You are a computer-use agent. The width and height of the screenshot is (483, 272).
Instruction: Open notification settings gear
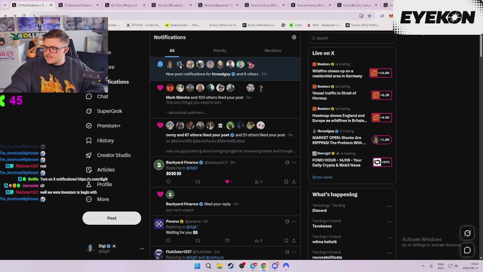(x=294, y=37)
